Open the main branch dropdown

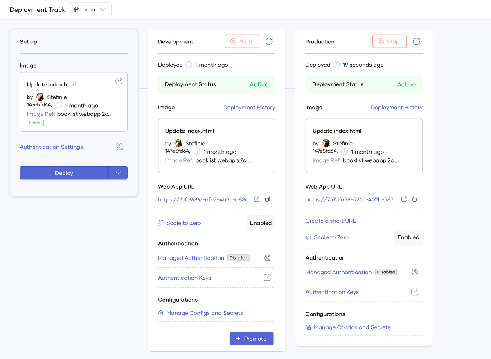pyautogui.click(x=90, y=9)
